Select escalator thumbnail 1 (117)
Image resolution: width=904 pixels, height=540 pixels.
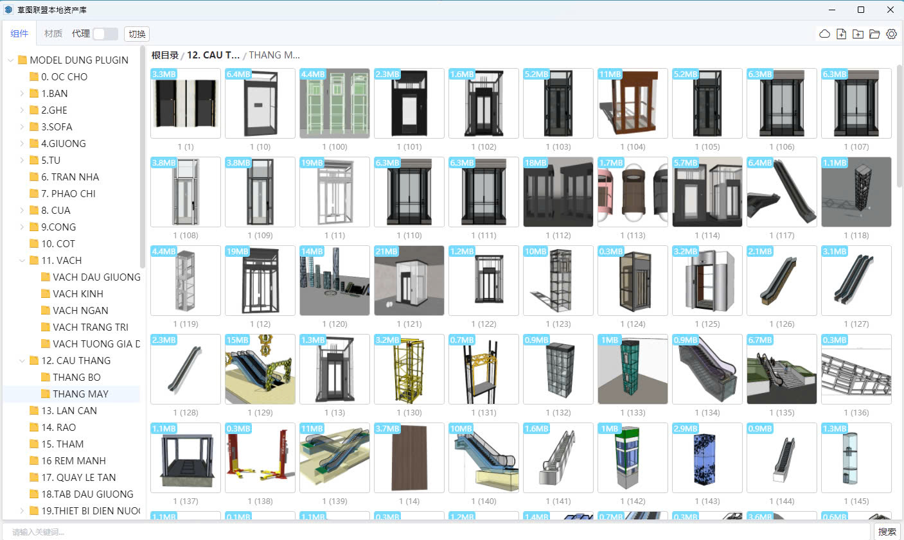click(782, 192)
